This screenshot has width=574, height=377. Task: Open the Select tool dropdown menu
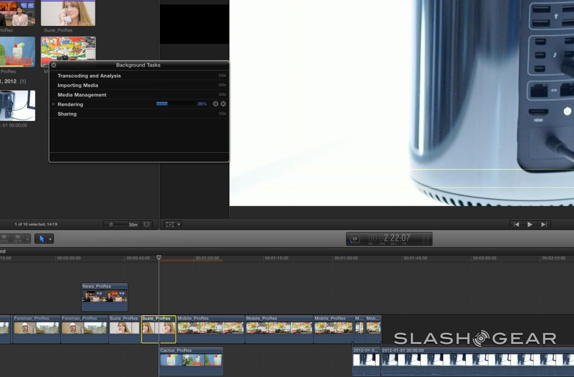pos(50,239)
